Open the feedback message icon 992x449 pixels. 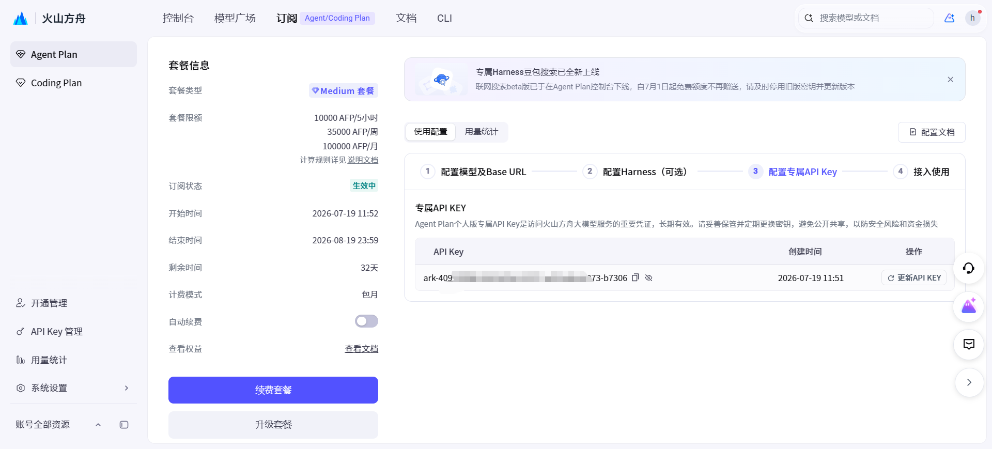click(969, 344)
